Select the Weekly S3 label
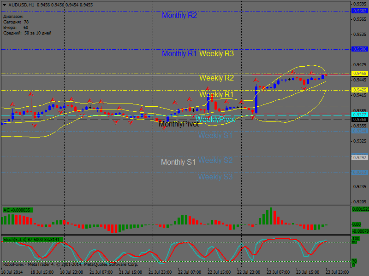The height and width of the screenshot is (276, 369). (215, 177)
